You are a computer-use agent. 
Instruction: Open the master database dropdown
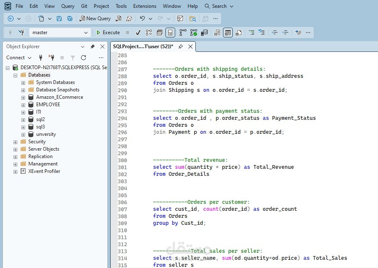(x=86, y=33)
